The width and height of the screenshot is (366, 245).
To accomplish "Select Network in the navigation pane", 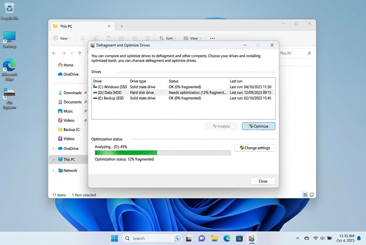I will pos(67,170).
